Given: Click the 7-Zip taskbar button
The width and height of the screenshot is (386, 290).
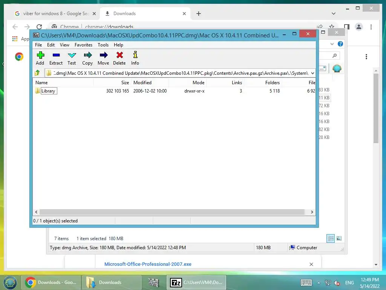Looking at the screenshot, I should click(x=196, y=282).
